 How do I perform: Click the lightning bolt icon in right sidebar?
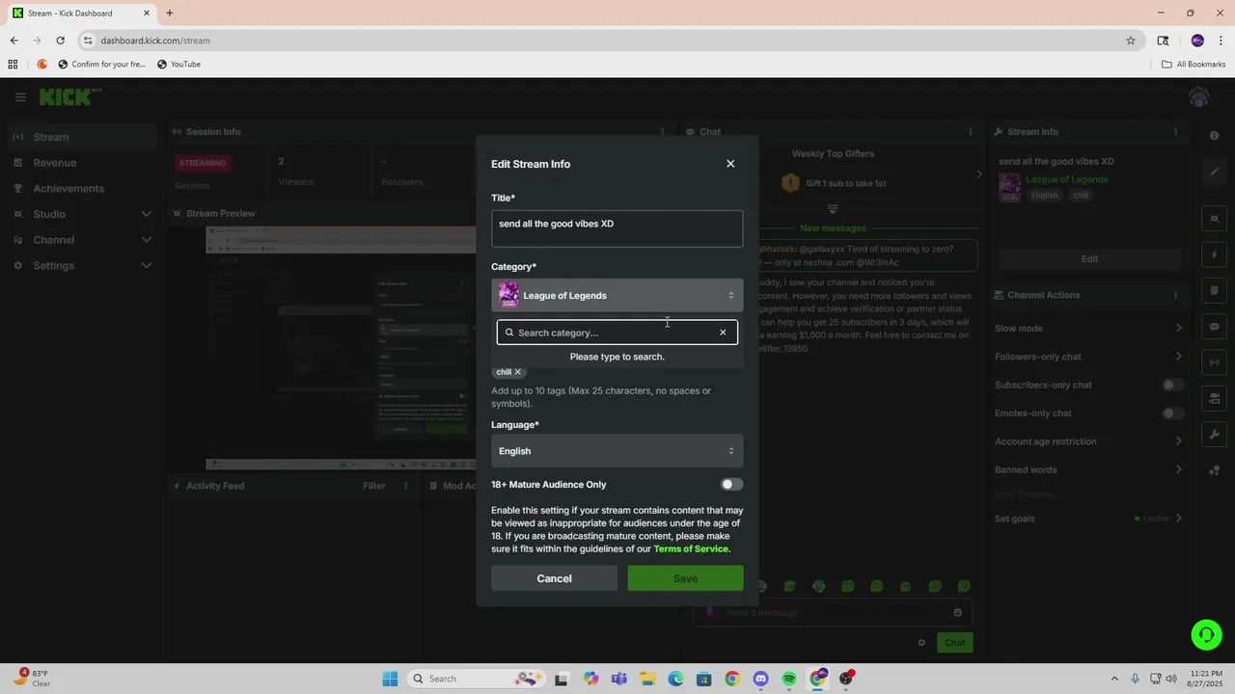1214,255
